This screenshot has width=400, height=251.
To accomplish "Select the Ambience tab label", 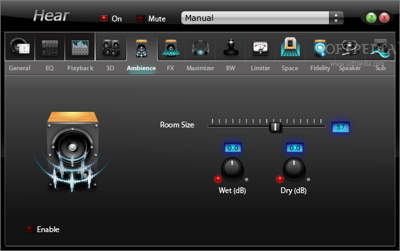I will click(141, 68).
